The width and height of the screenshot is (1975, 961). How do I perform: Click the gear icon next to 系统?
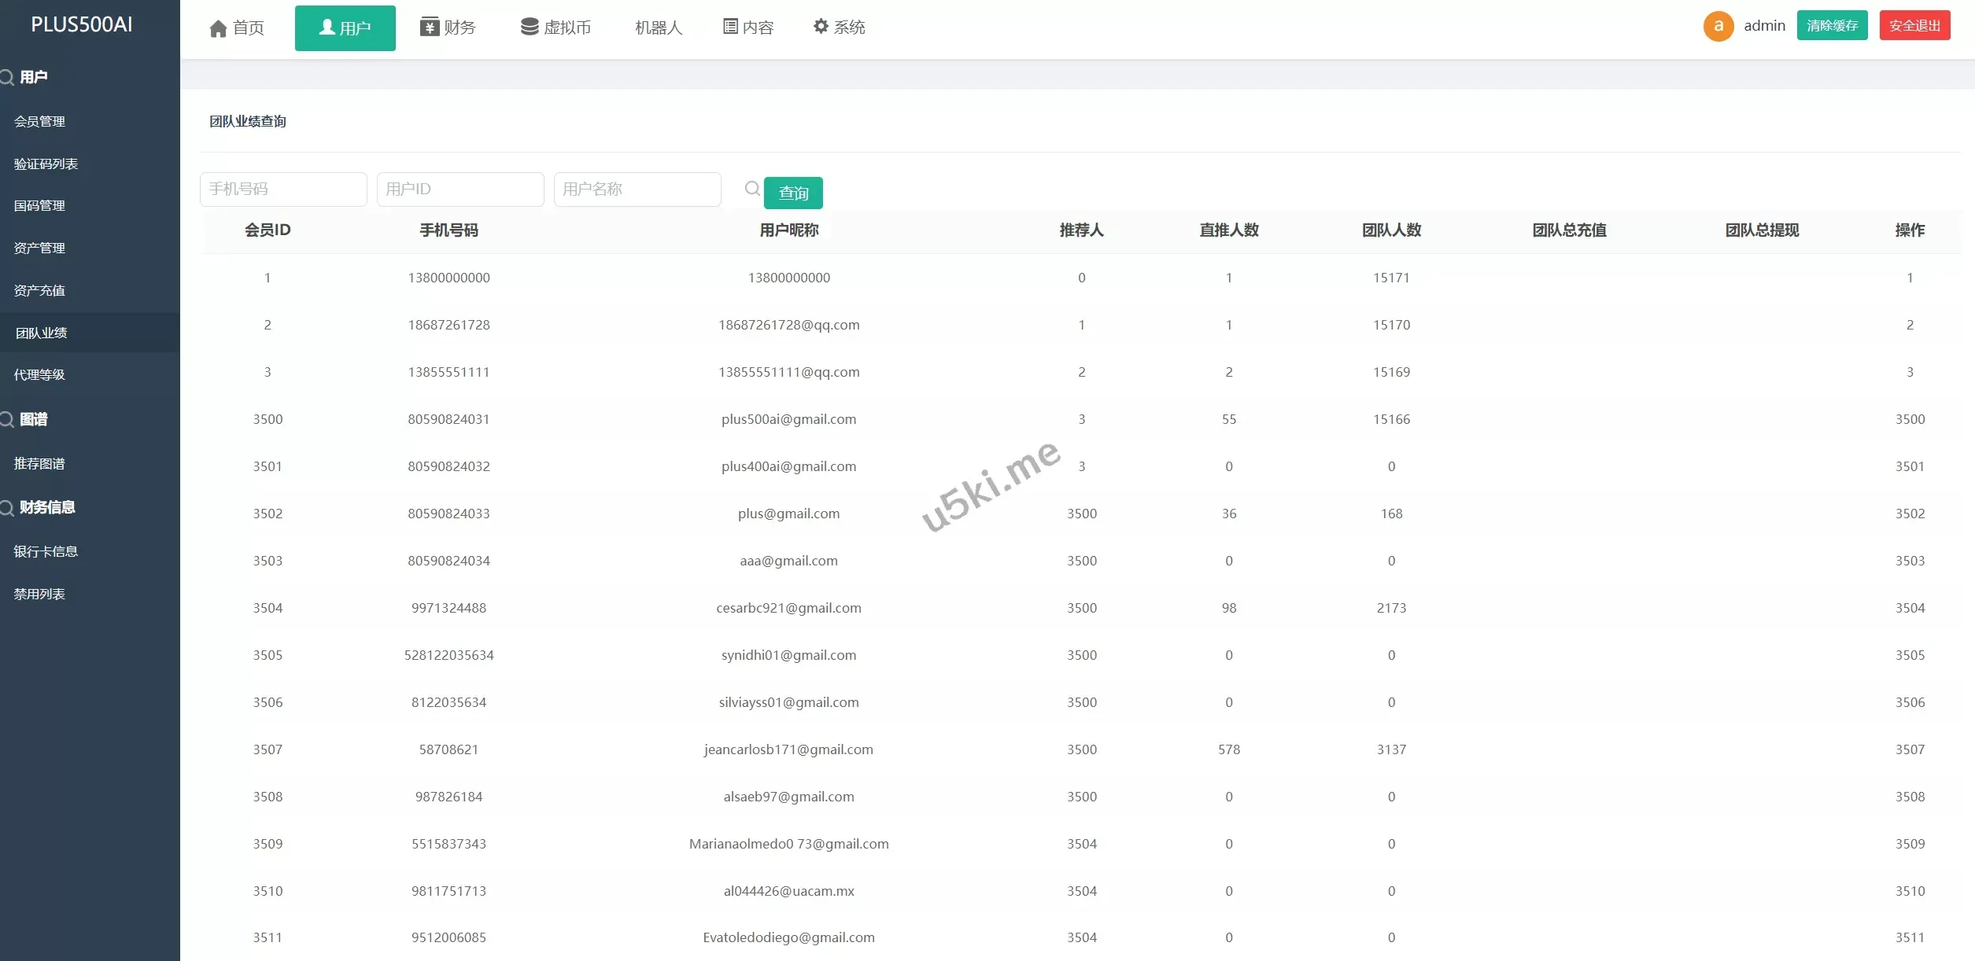click(x=821, y=27)
